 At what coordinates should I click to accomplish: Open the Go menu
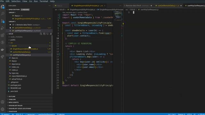point(30,1)
